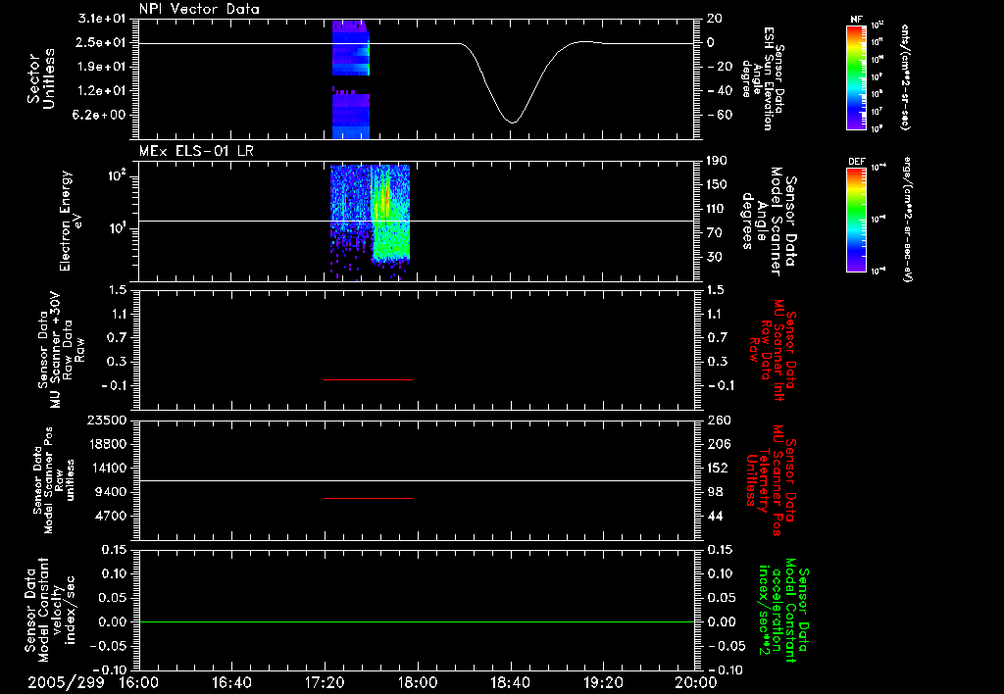Select the 'MEx ELS-01 LR' panel title

click(196, 151)
